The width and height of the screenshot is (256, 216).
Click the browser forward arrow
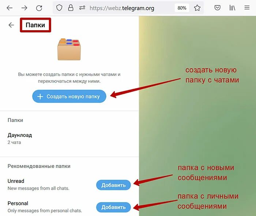pyautogui.click(x=25, y=8)
